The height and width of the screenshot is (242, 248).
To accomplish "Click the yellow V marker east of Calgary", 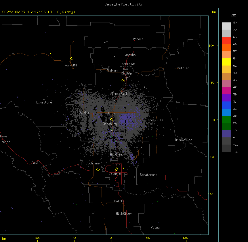I will tap(123, 168).
